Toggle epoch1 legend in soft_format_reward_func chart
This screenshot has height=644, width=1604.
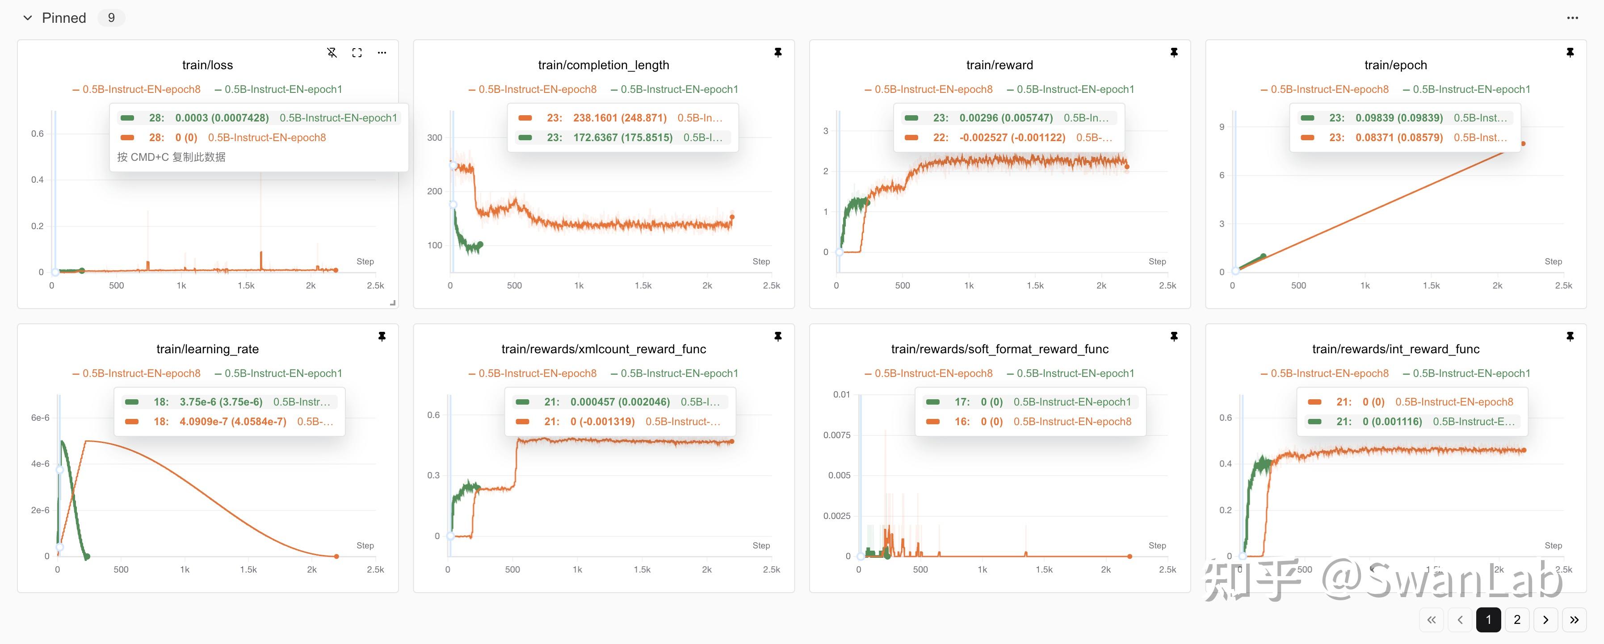point(1071,373)
